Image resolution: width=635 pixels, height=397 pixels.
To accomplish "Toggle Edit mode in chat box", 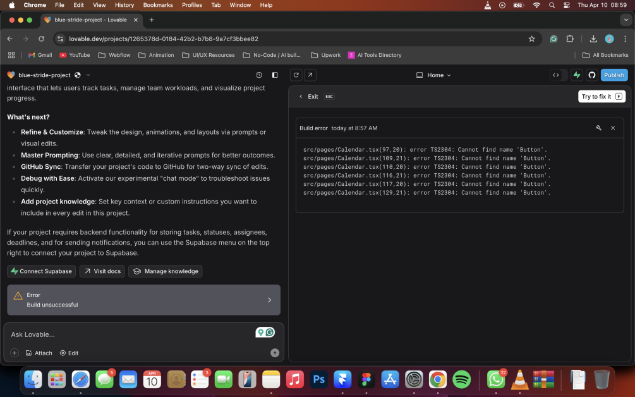I will coord(69,353).
